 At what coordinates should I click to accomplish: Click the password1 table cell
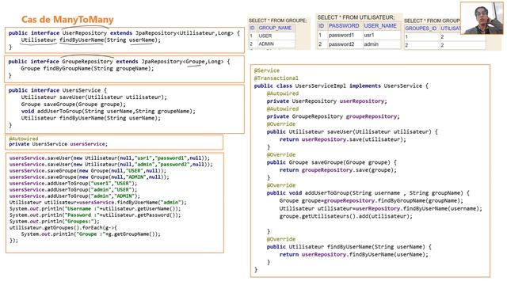point(341,35)
